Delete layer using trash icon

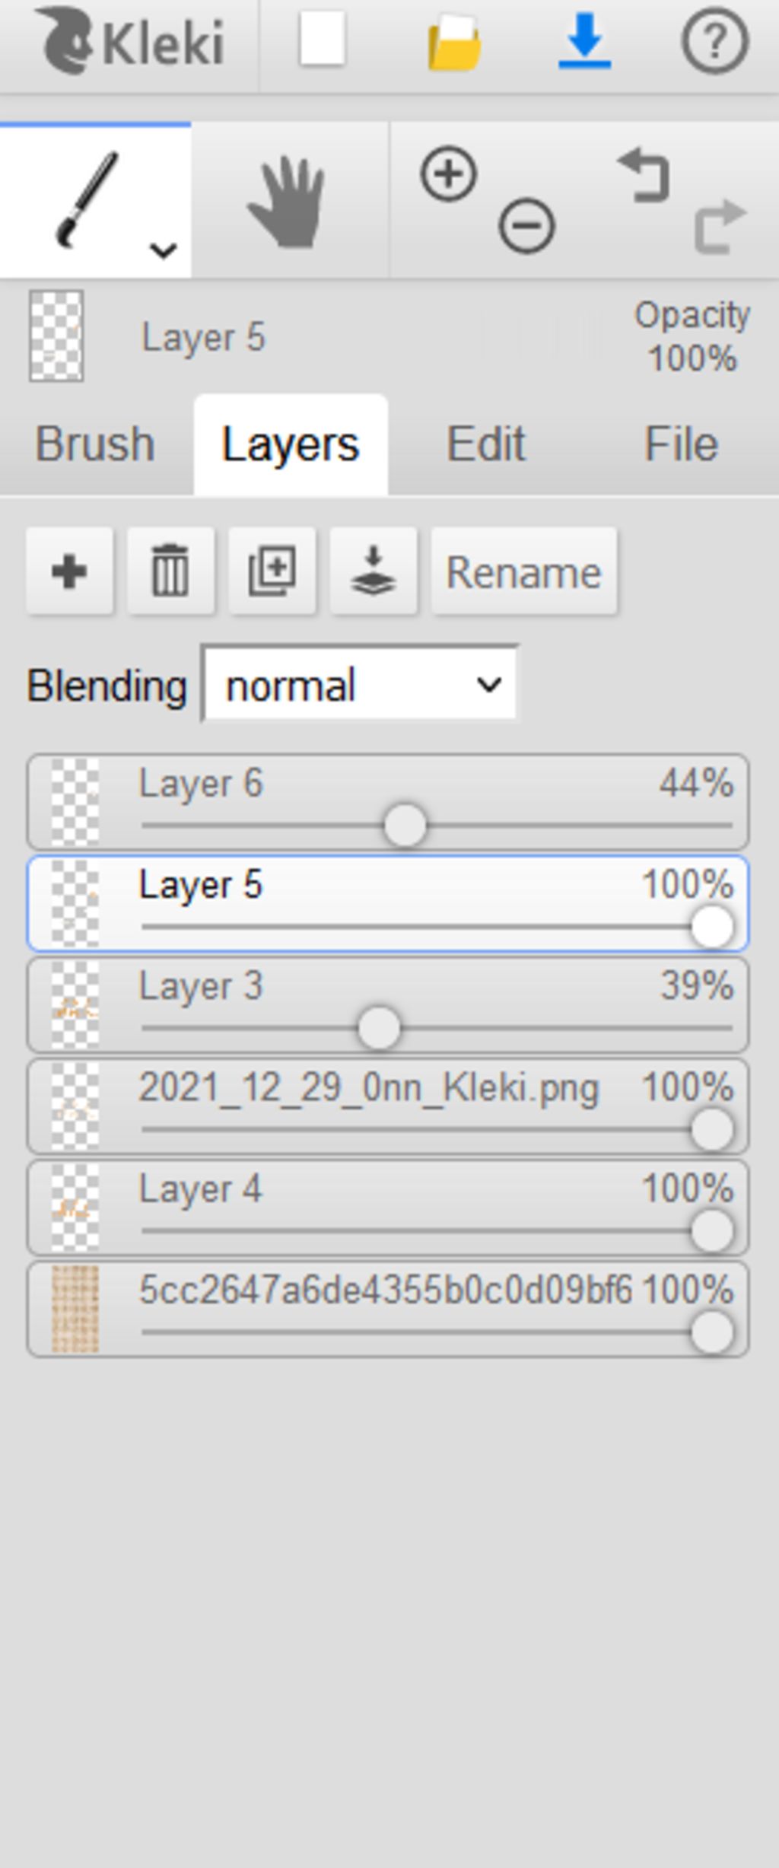point(170,571)
